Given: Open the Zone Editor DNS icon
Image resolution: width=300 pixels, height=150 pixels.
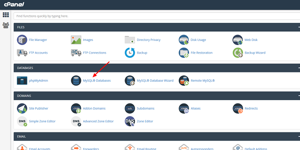Looking at the screenshot, I should (130, 121).
